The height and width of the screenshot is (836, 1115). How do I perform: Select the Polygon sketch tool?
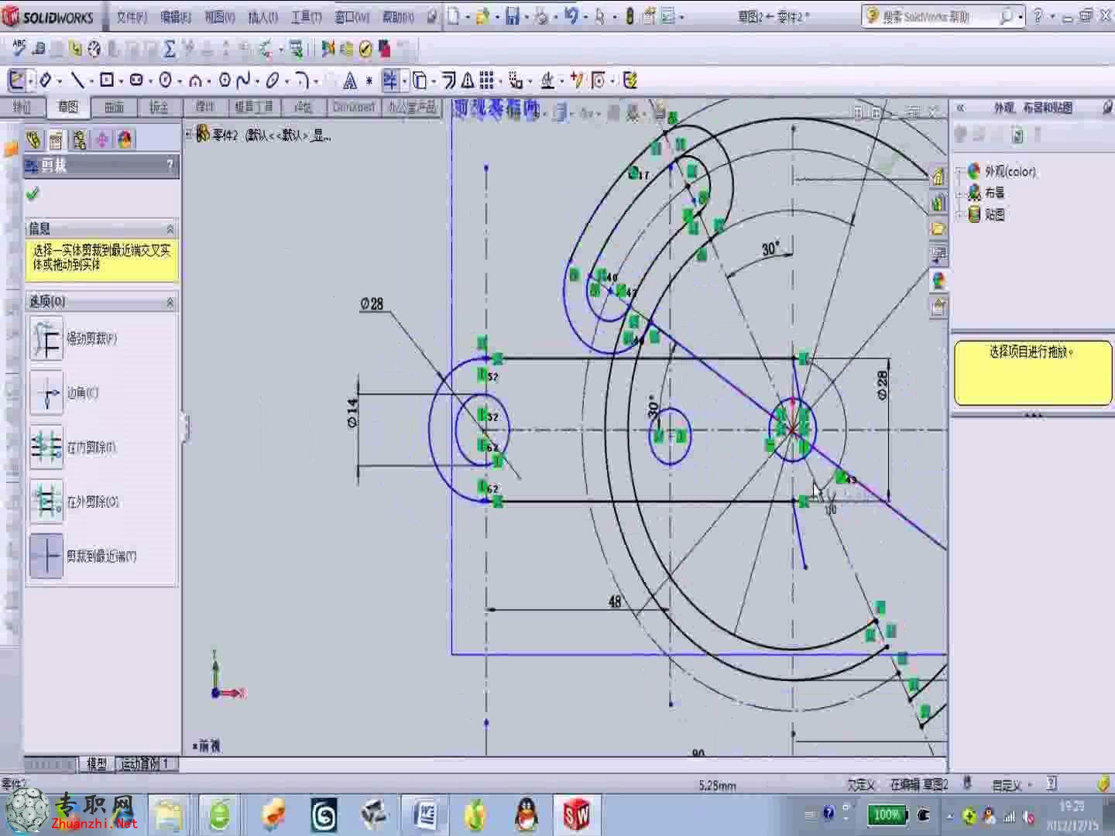point(225,80)
